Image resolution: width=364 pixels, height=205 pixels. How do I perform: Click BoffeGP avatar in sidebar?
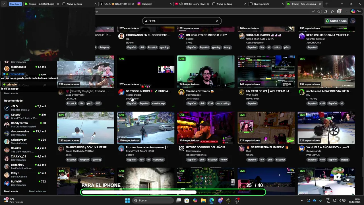pos(7,183)
